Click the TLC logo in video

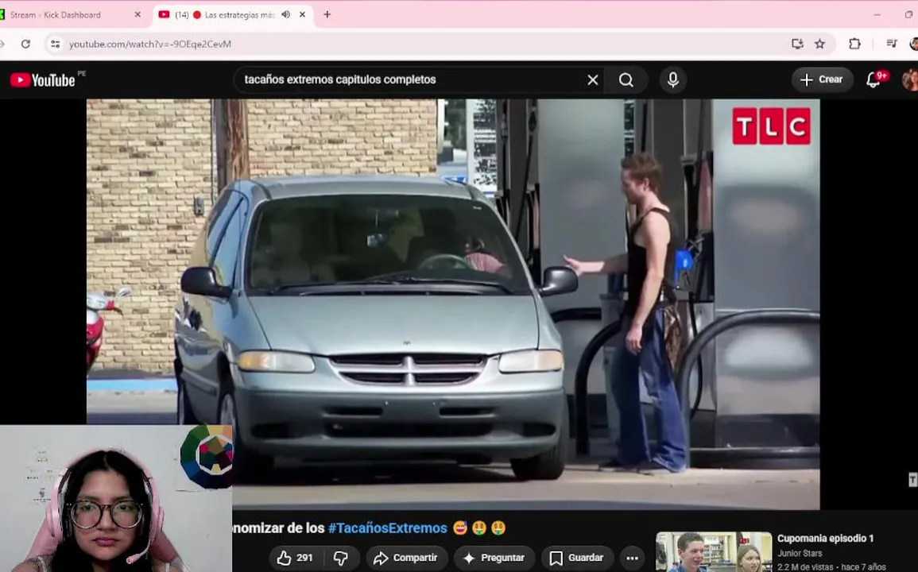(771, 126)
